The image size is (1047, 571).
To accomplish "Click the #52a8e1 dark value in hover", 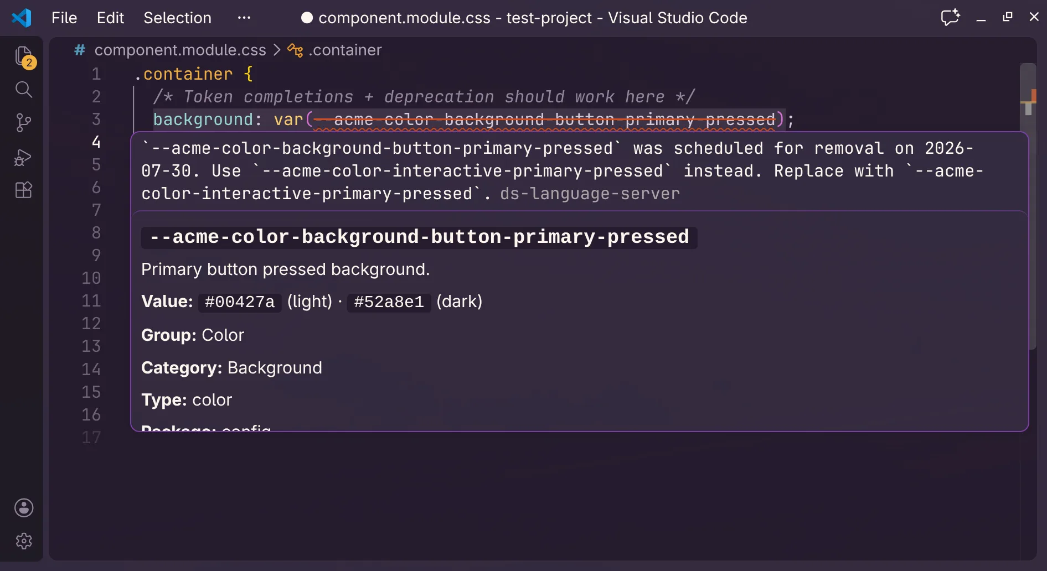I will (389, 302).
